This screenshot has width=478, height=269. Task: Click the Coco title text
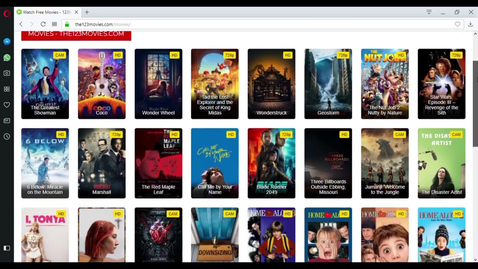[x=102, y=113]
